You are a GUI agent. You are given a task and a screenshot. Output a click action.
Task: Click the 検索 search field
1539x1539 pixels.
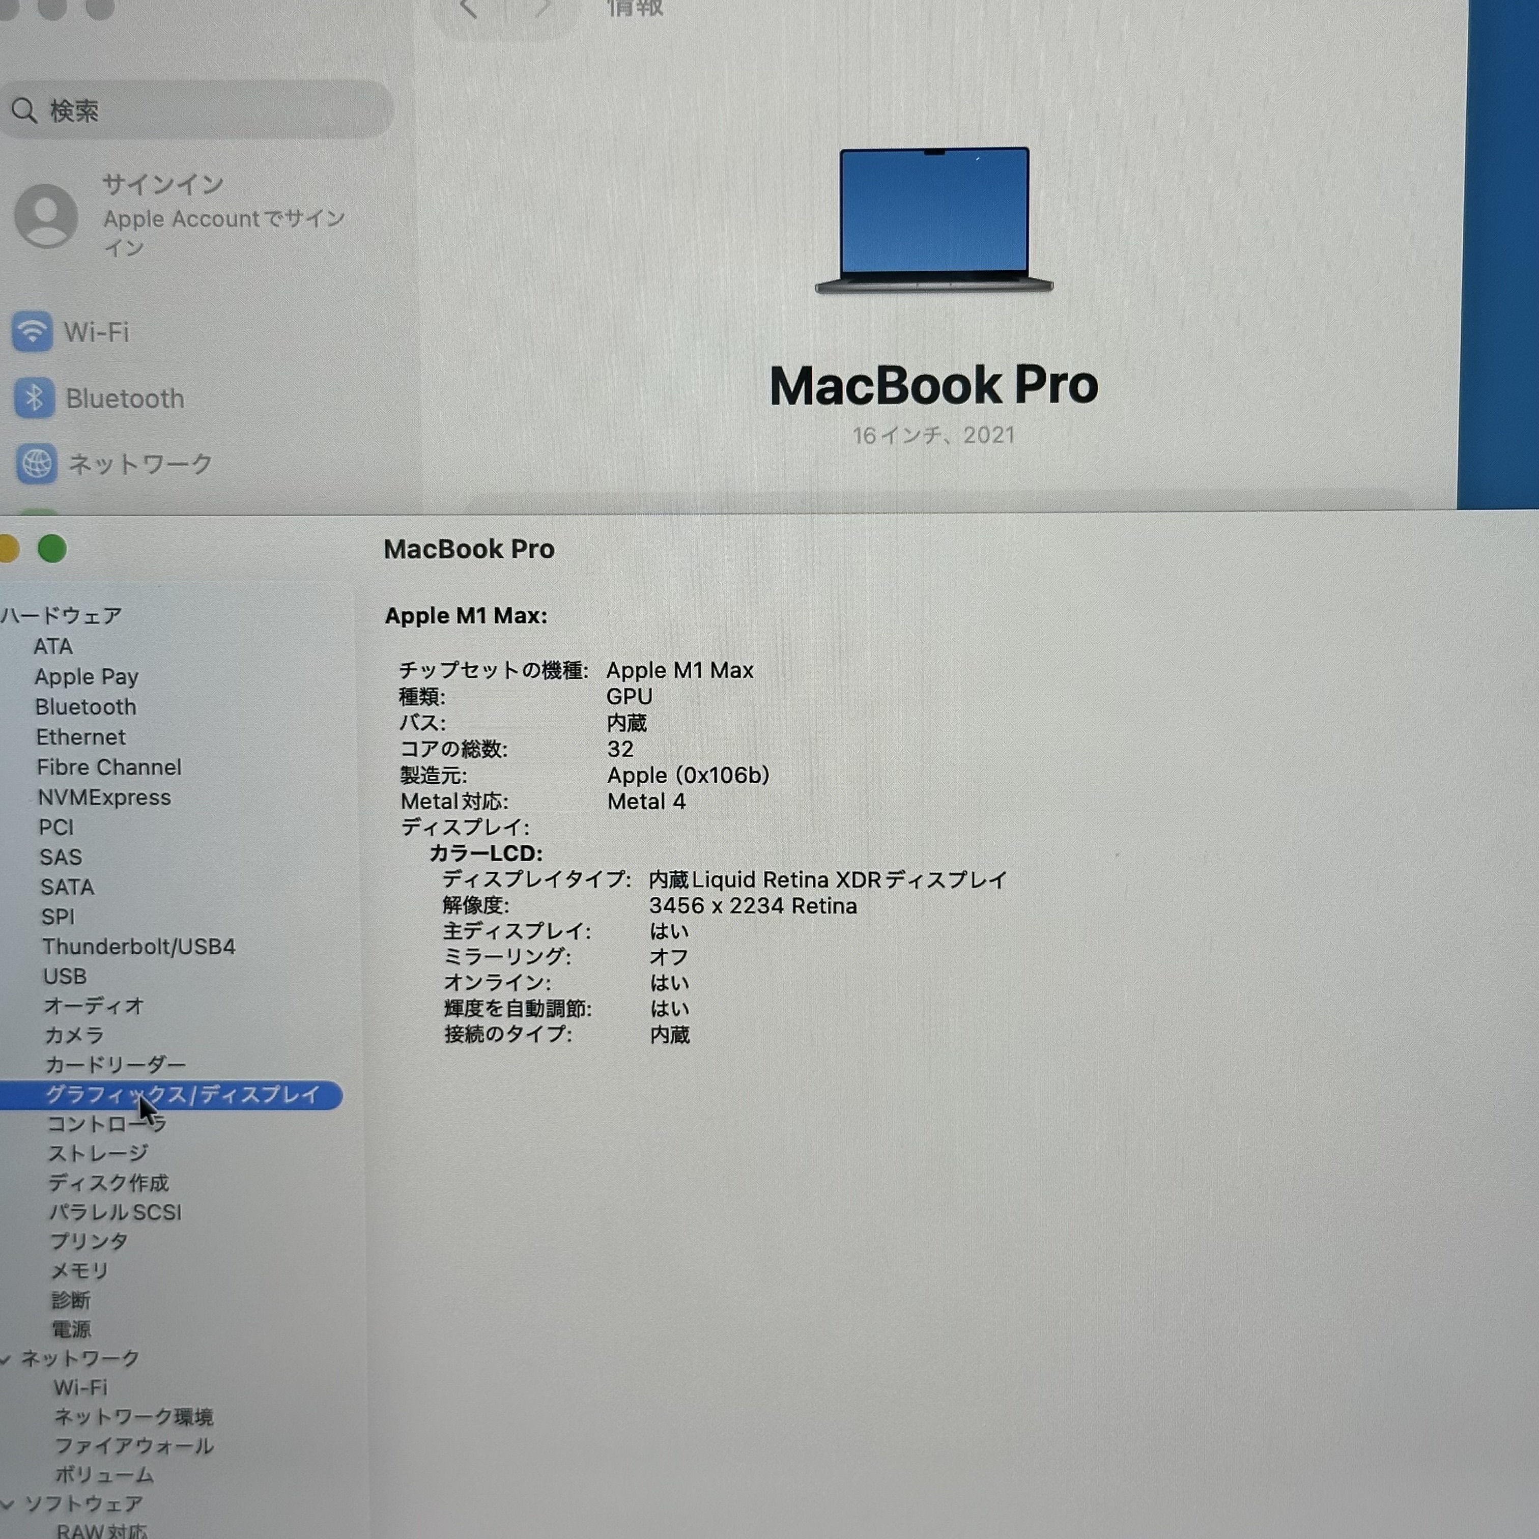196,110
